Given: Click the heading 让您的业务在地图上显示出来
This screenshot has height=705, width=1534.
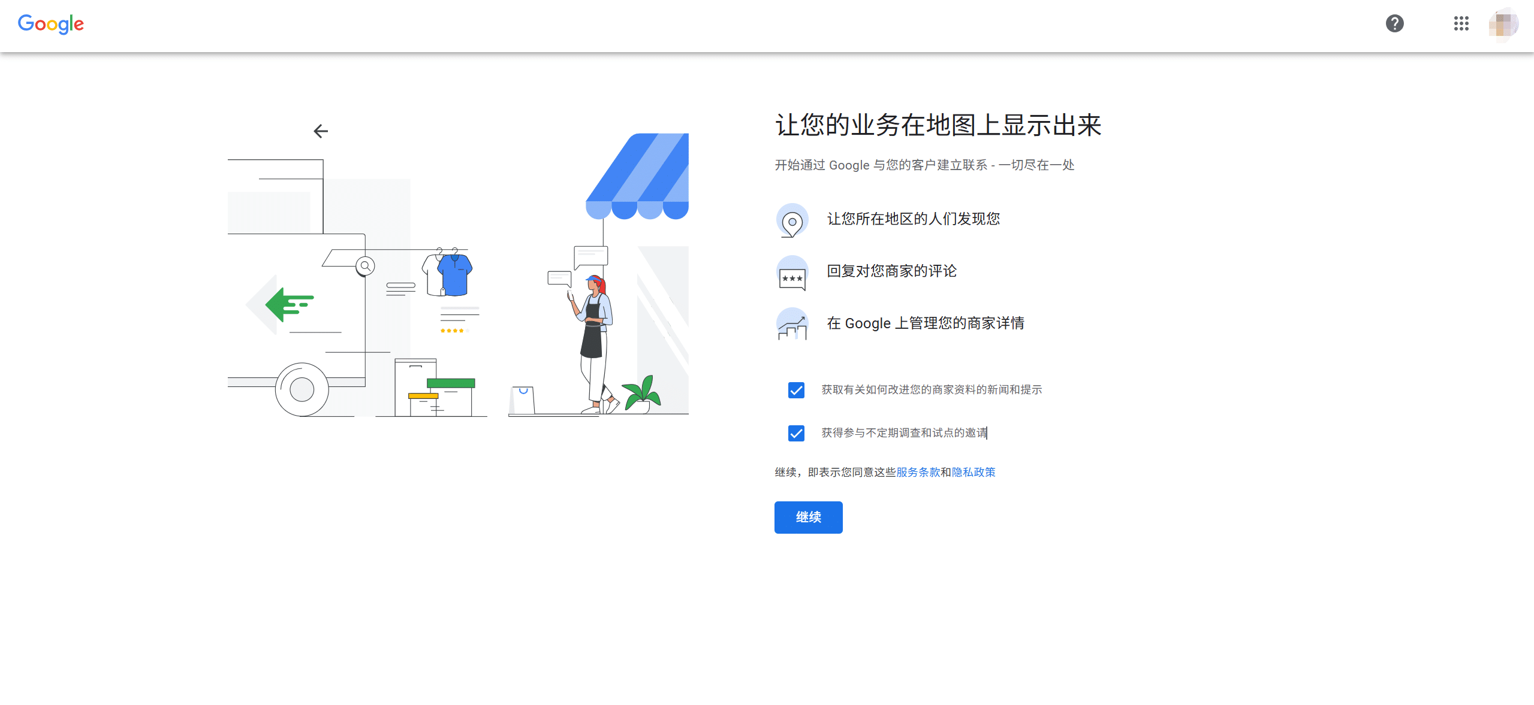Looking at the screenshot, I should [x=938, y=125].
